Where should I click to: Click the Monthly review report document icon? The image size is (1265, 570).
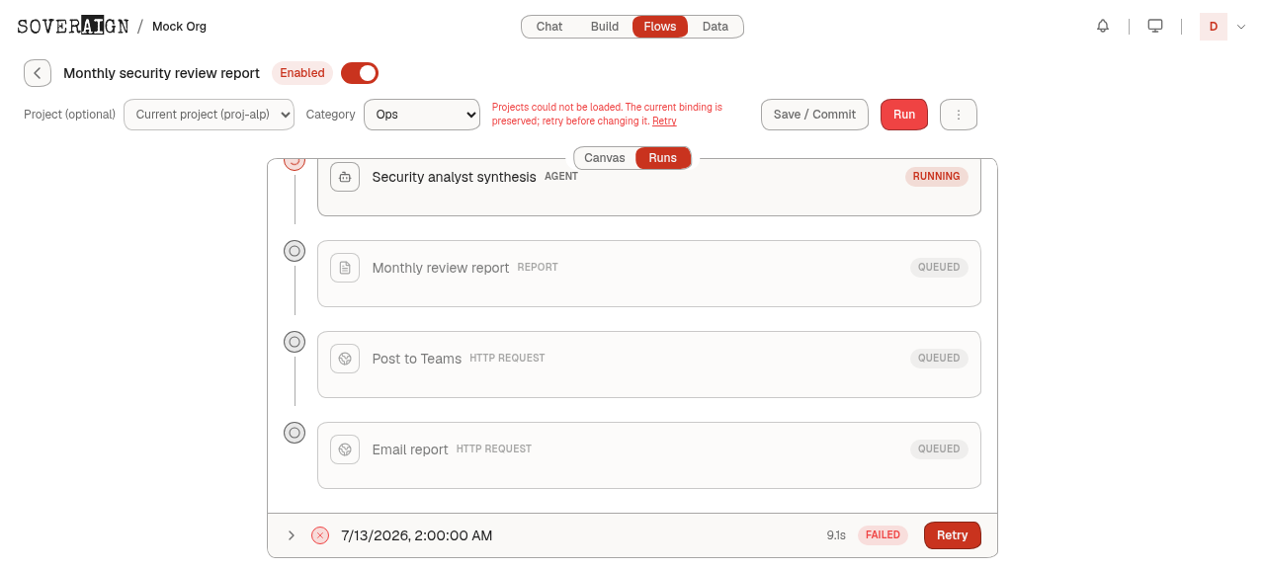[345, 268]
